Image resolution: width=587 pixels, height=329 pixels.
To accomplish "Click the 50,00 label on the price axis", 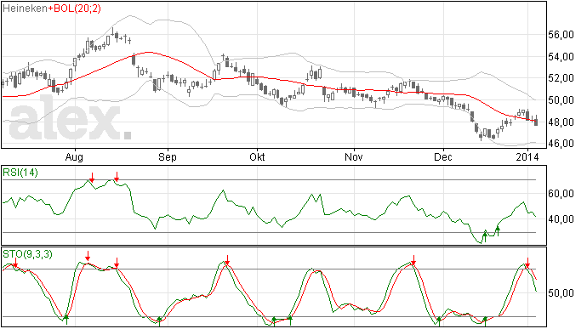I will point(561,100).
